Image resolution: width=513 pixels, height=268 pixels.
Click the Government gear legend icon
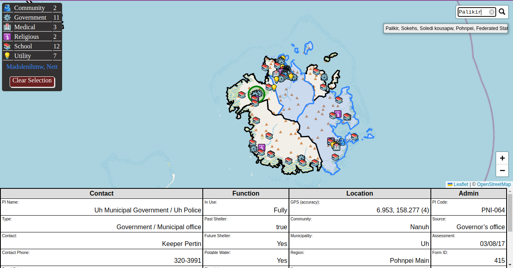tap(7, 17)
